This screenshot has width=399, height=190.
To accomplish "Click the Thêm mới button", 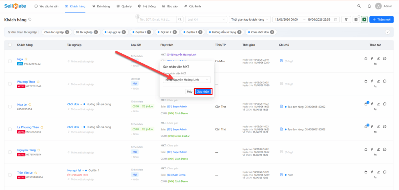I will click(x=382, y=19).
